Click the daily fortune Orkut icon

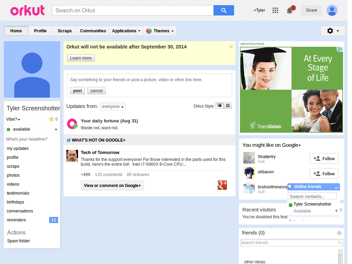pyautogui.click(x=72, y=124)
